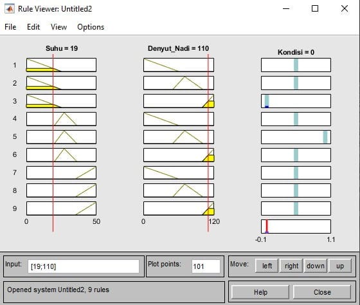
Task: Select rule number 5
Action: [15, 136]
